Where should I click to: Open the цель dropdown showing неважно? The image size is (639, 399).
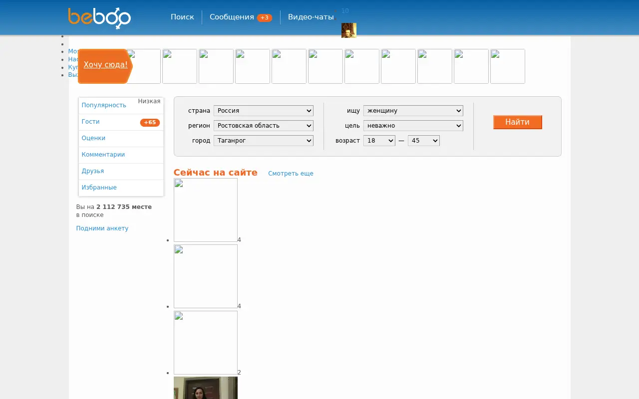pyautogui.click(x=413, y=126)
